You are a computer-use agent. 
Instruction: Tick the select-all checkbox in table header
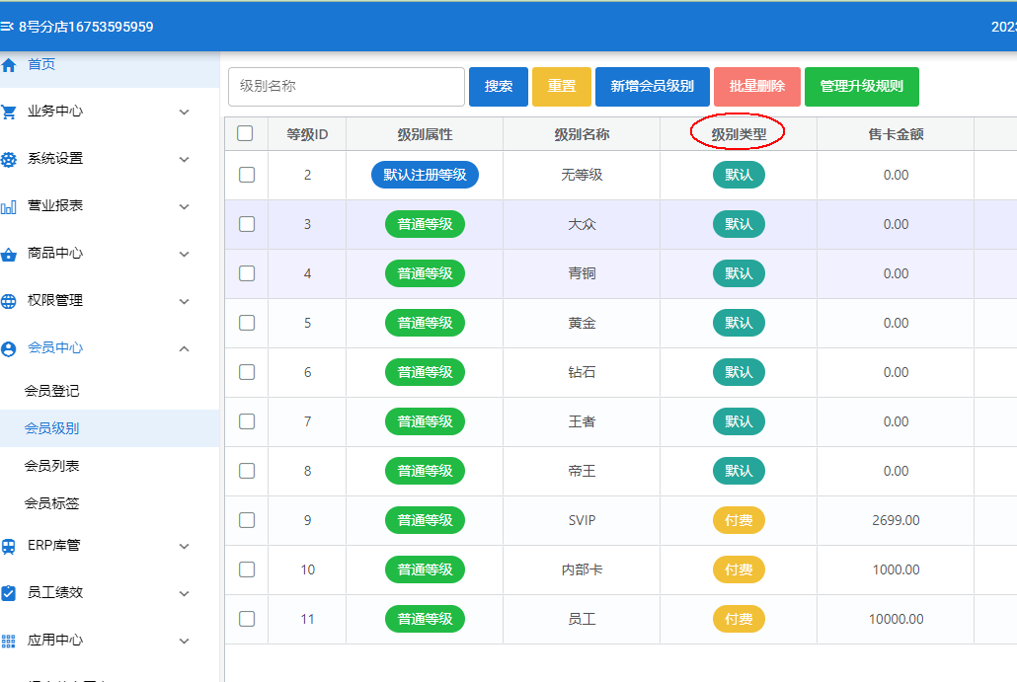(x=246, y=133)
